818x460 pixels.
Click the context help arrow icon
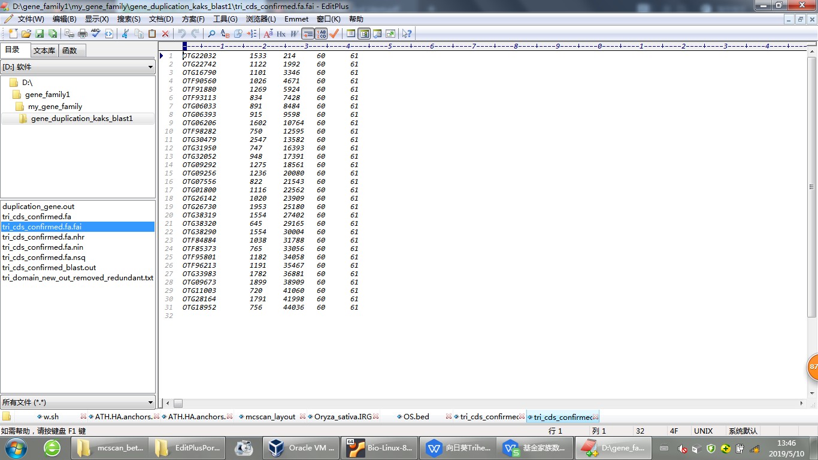point(407,34)
